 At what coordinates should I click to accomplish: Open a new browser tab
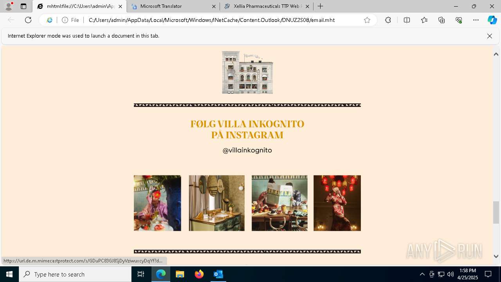(321, 6)
